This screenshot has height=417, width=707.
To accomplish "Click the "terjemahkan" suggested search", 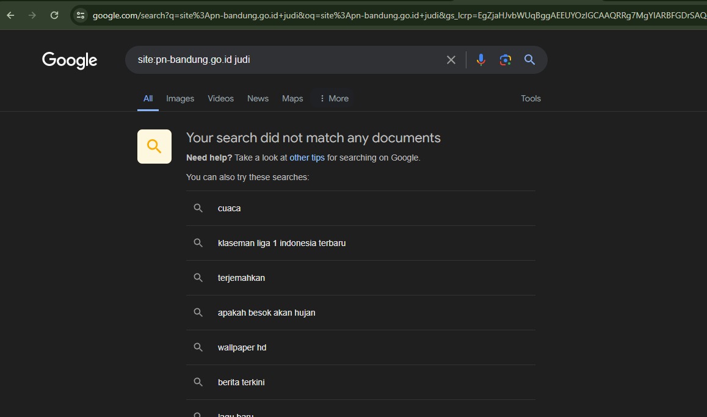I will [x=241, y=278].
